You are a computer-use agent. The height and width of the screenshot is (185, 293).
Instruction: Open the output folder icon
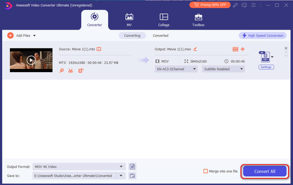click(x=132, y=175)
